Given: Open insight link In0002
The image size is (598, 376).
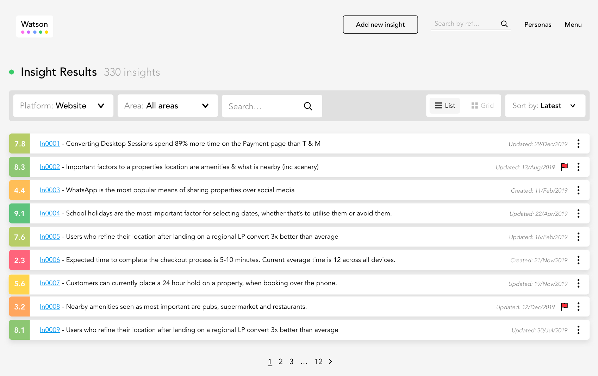Looking at the screenshot, I should 50,167.
